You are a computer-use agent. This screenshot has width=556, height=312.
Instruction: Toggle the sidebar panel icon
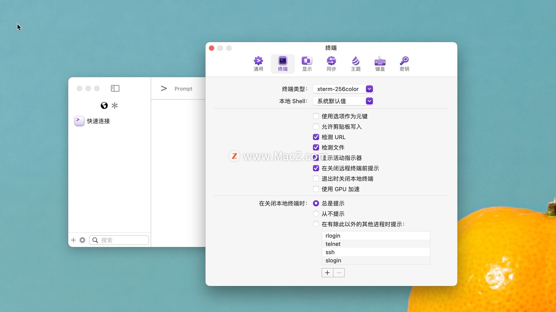(x=115, y=88)
